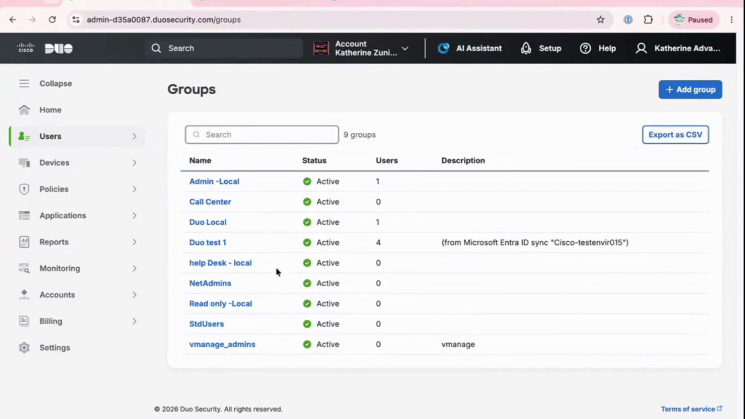This screenshot has width=745, height=419.
Task: Open Setup from the top bar
Action: [541, 48]
